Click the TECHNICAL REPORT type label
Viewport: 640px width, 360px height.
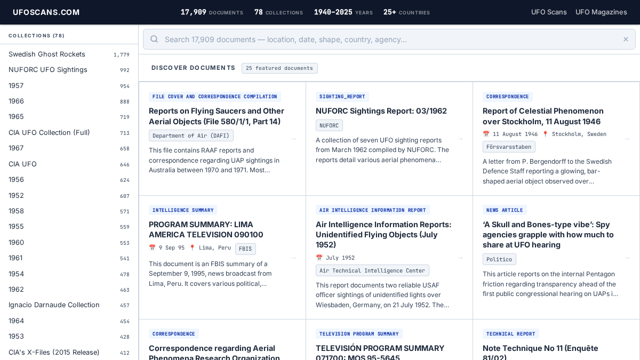pyautogui.click(x=511, y=334)
